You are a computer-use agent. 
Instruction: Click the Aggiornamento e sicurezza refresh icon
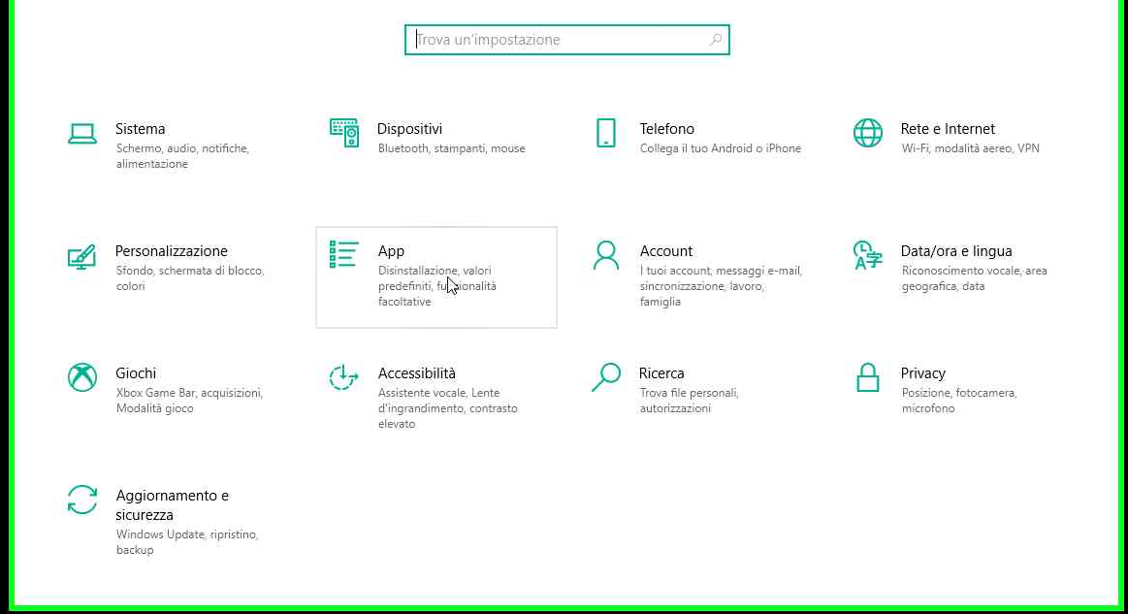click(x=82, y=500)
